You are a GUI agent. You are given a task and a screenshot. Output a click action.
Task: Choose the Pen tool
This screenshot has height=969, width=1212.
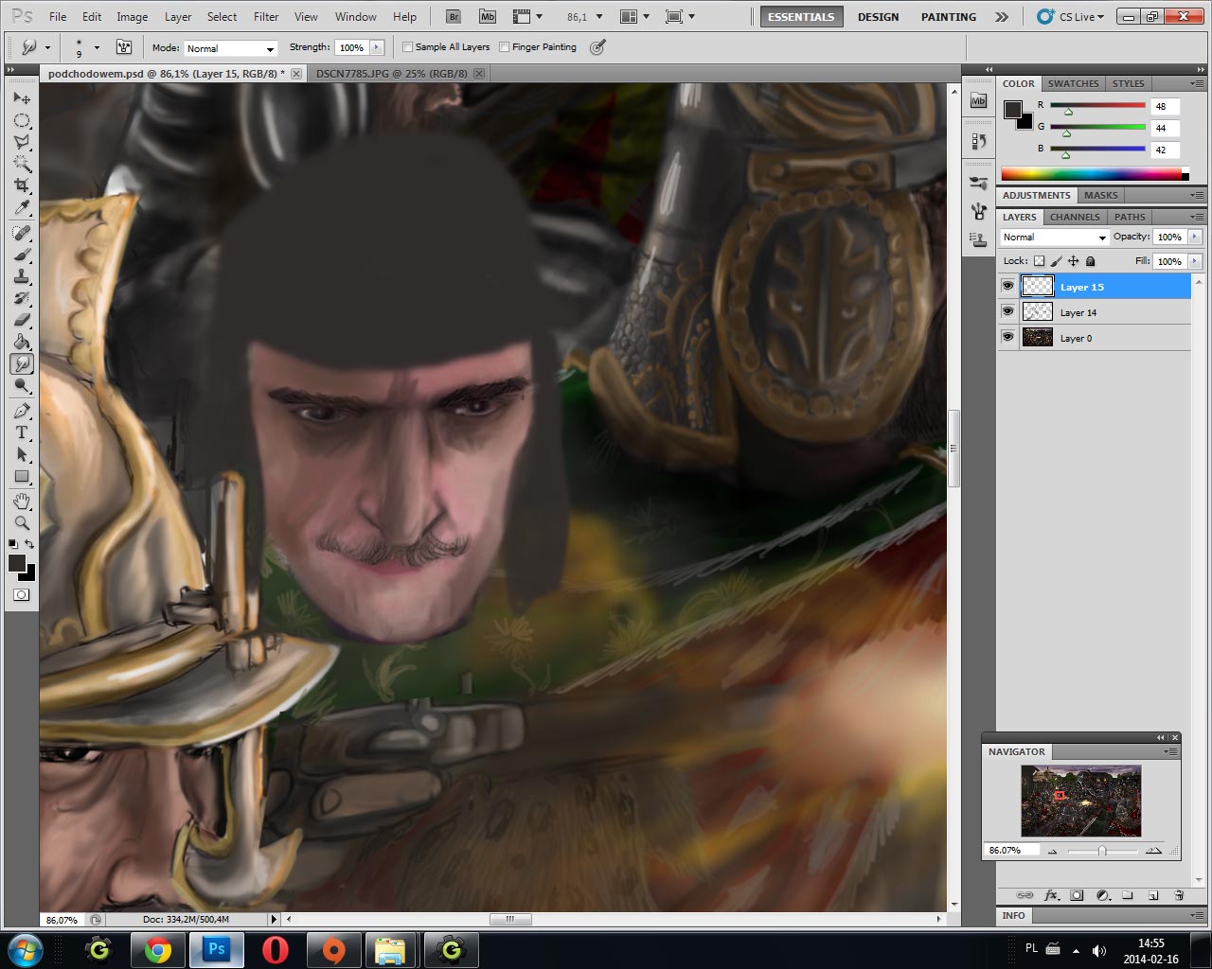click(x=22, y=411)
